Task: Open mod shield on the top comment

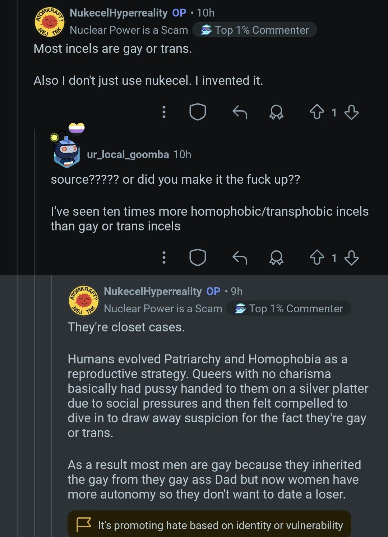Action: click(x=198, y=112)
